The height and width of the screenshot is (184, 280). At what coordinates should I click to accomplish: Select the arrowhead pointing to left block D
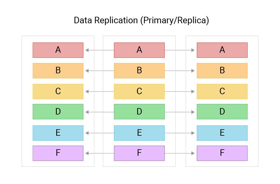tap(87, 112)
